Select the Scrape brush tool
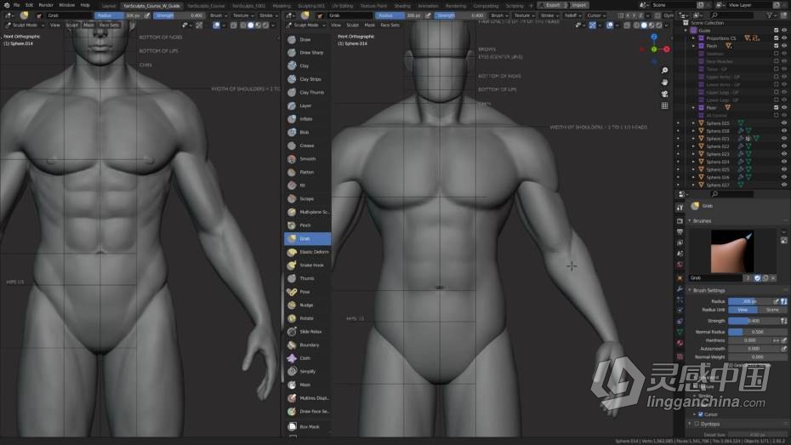 tap(307, 199)
